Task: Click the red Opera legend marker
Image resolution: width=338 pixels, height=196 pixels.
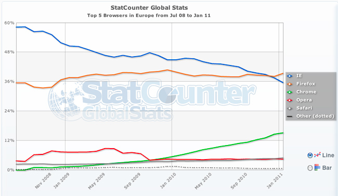Action: pos(290,100)
